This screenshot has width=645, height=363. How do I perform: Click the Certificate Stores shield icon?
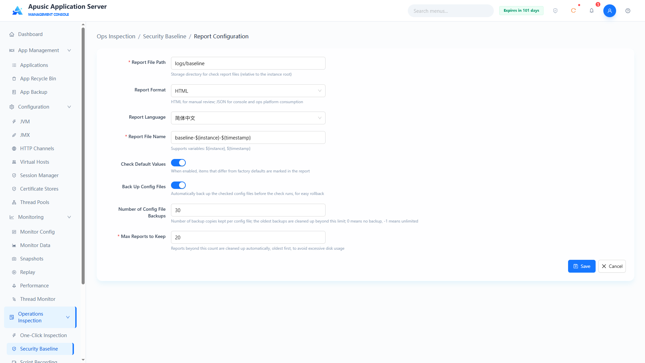click(x=14, y=189)
